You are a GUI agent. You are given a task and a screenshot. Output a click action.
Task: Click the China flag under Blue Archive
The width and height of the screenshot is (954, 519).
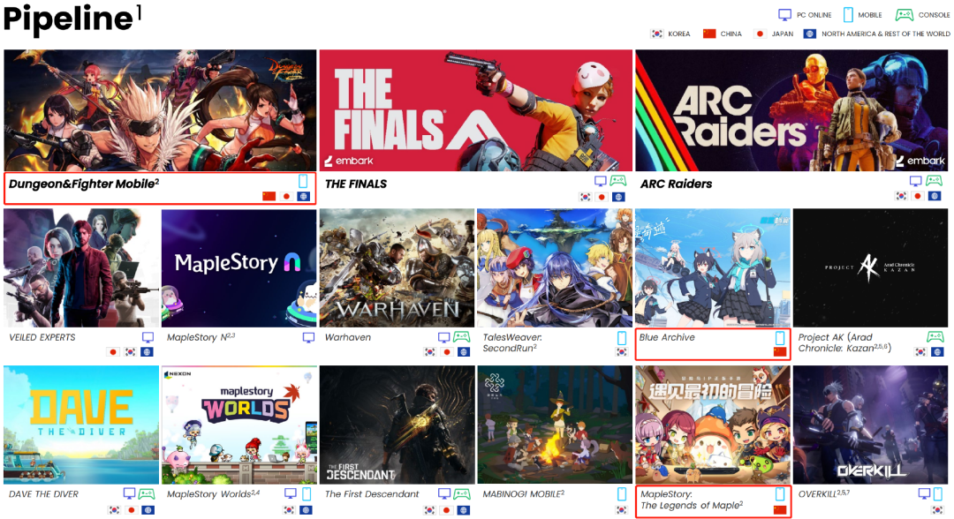coord(780,352)
